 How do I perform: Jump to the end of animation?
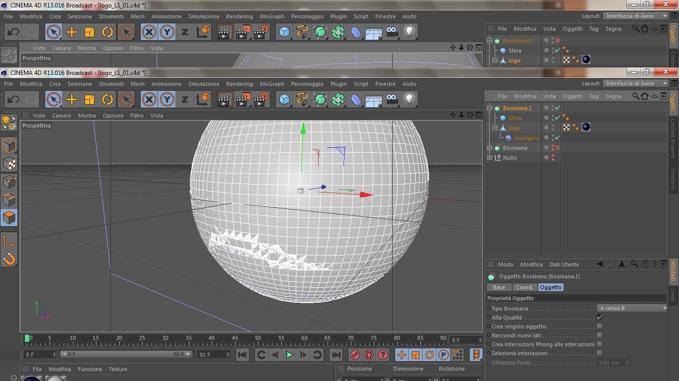(x=336, y=355)
